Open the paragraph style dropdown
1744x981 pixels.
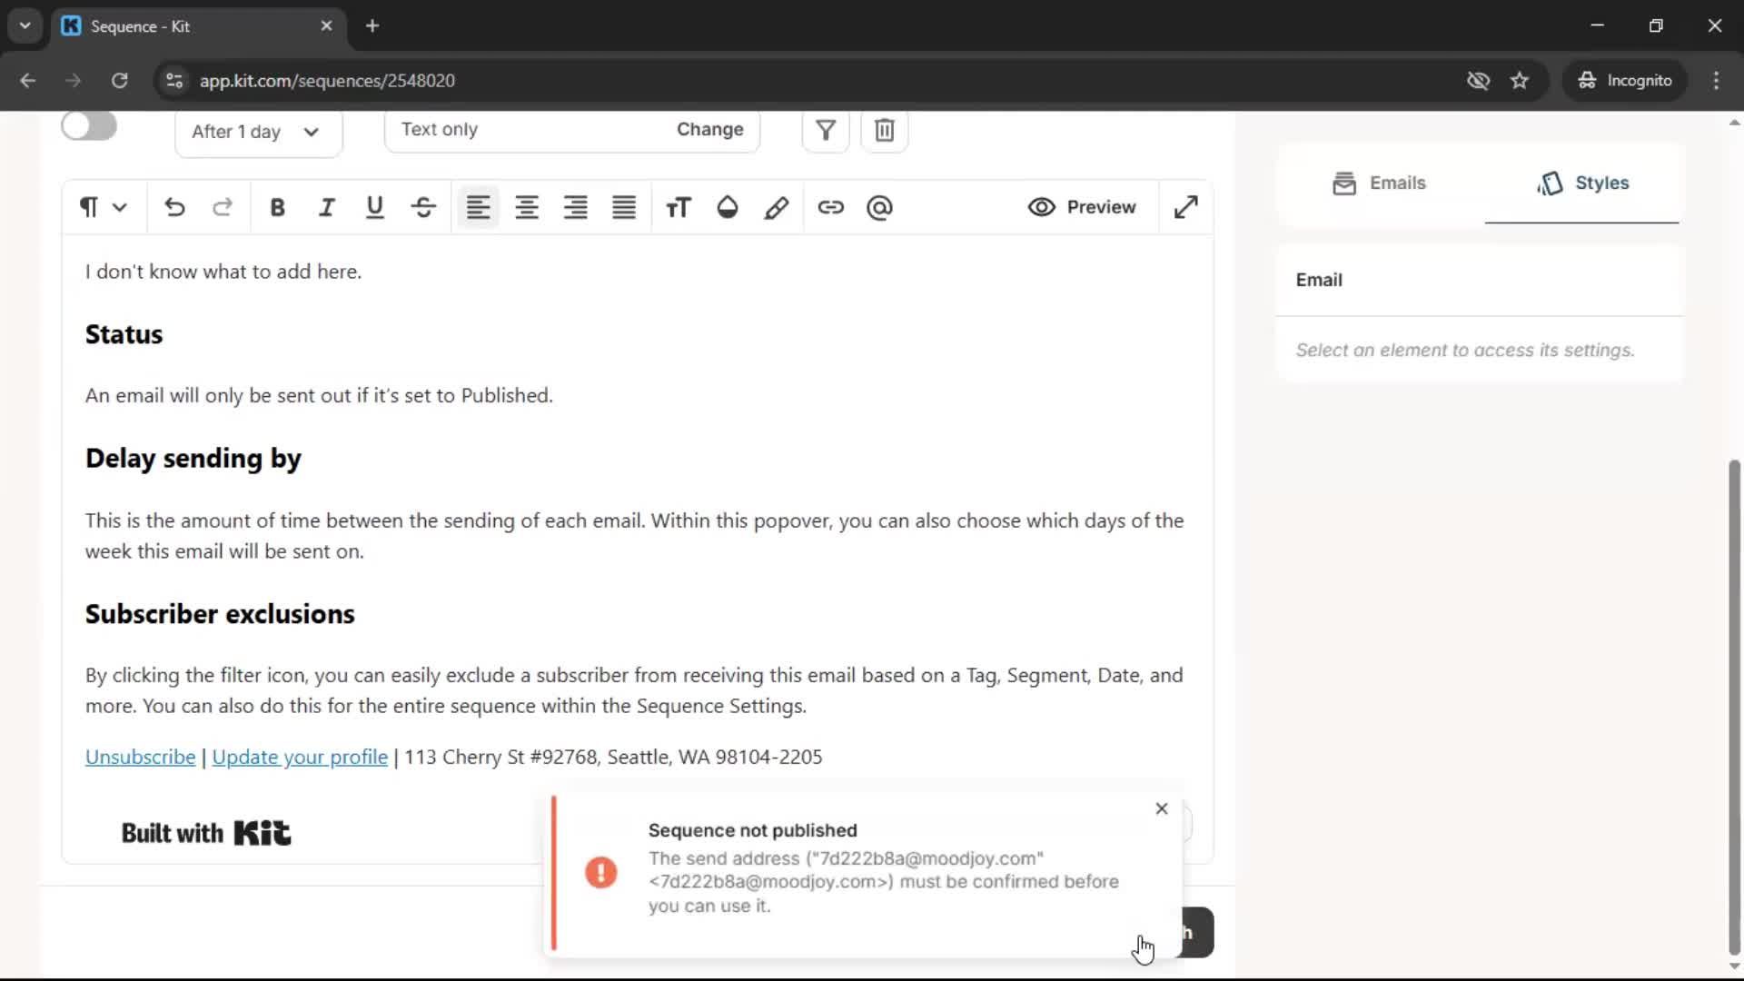(x=102, y=207)
